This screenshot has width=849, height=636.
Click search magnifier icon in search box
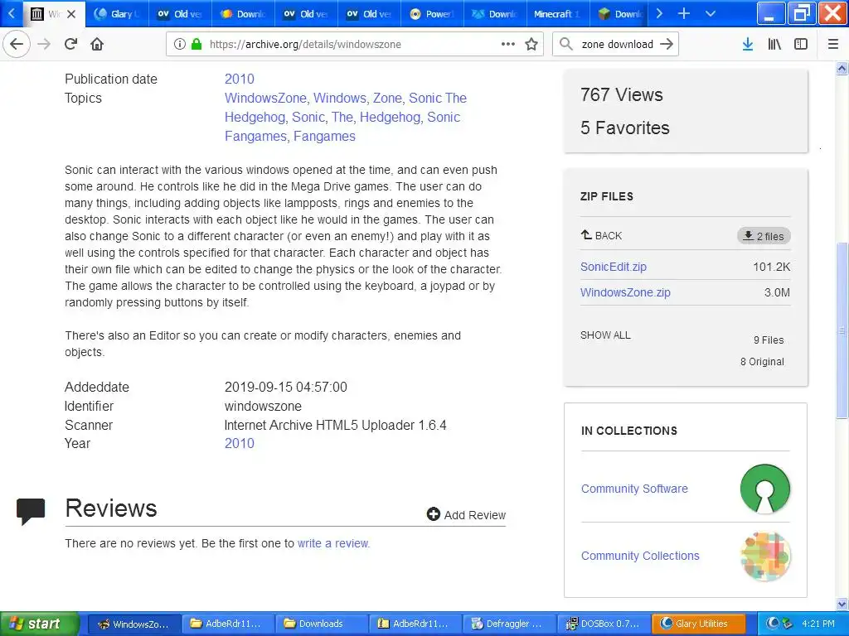pyautogui.click(x=565, y=44)
